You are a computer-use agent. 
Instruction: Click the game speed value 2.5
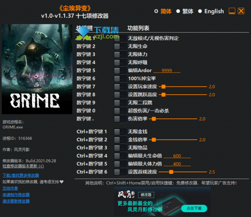click(212, 172)
